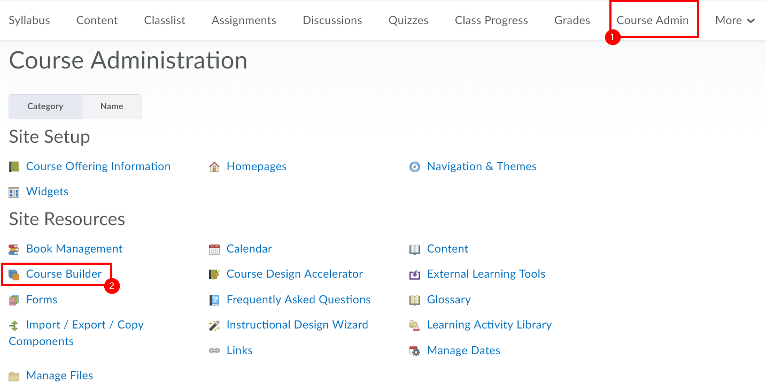Click the External Learning Tools purple icon
Screen dimensions: 766x390
coord(414,273)
